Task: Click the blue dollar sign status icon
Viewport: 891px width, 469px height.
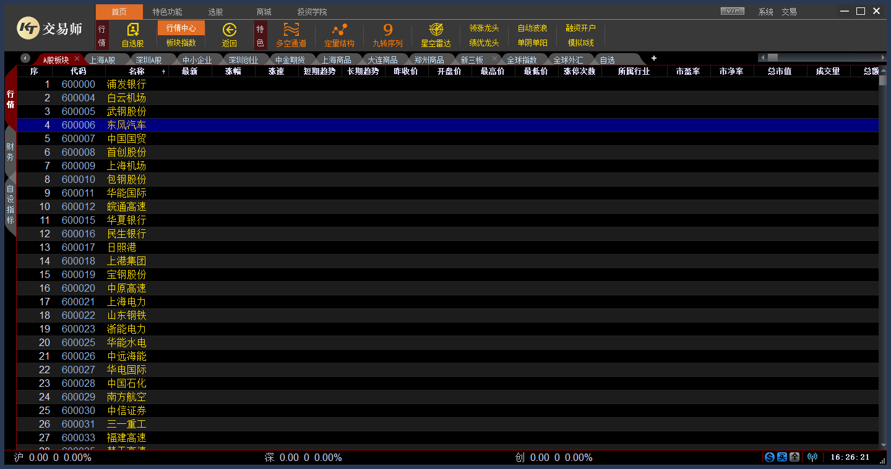Action: click(x=770, y=457)
